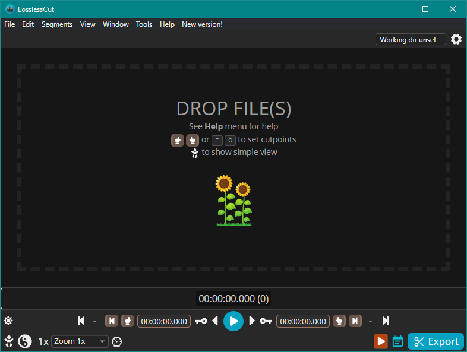Seek to the previous segment button
467x352 pixels.
pyautogui.click(x=112, y=321)
